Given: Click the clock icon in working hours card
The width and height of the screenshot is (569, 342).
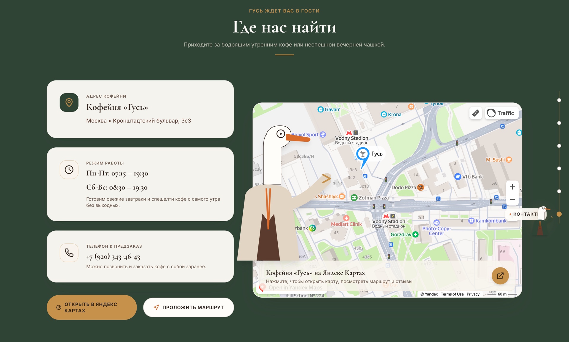Looking at the screenshot, I should (x=69, y=170).
